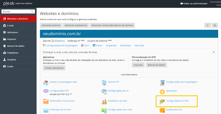
Task: Click the Estatísticas da web link
Action: coord(117,101)
